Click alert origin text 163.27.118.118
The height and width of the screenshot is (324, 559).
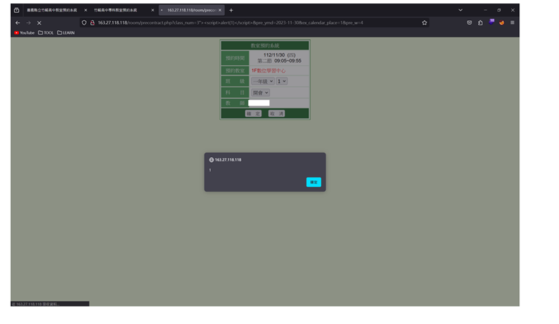[228, 160]
